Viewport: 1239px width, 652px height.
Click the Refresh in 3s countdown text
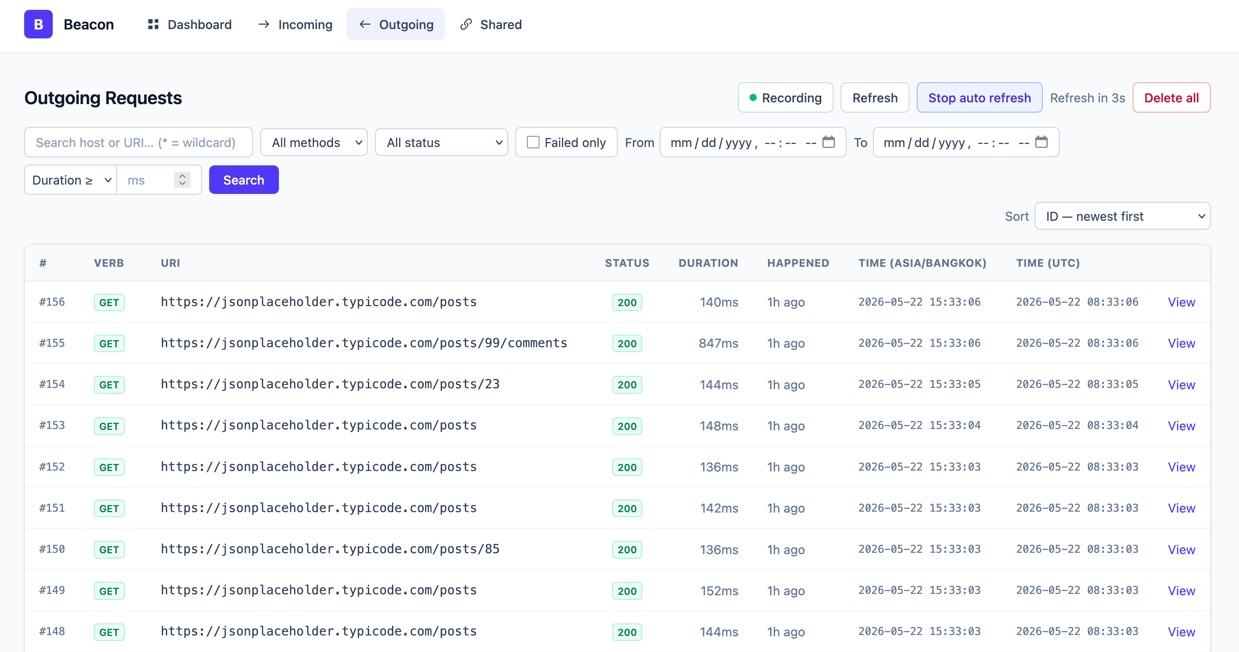click(1087, 97)
